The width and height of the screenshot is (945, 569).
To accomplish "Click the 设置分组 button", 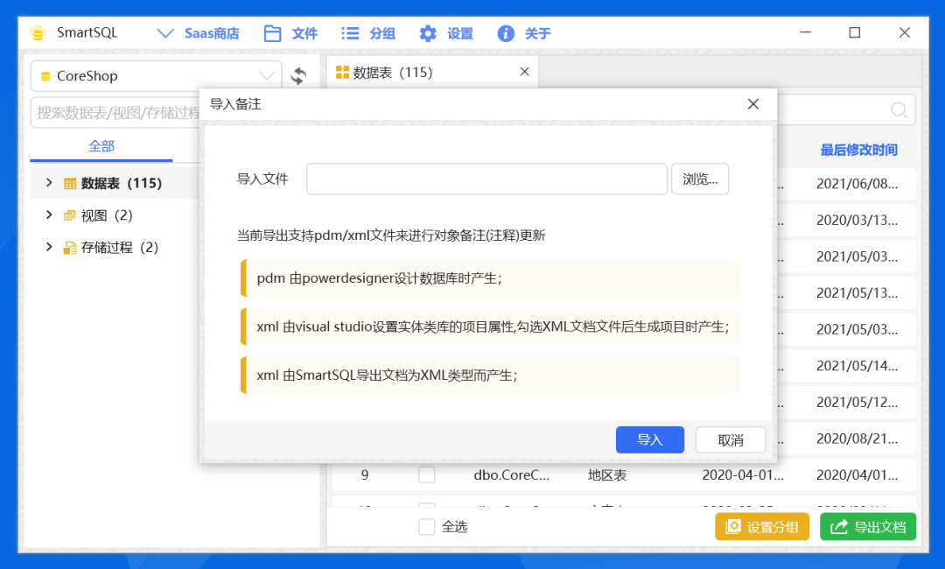I will [x=762, y=527].
